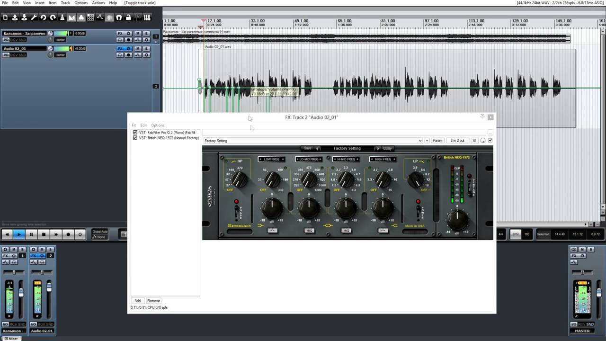Image resolution: width=606 pixels, height=341 pixels.
Task: Click the piano keys toolbar icon
Action: 147,18
